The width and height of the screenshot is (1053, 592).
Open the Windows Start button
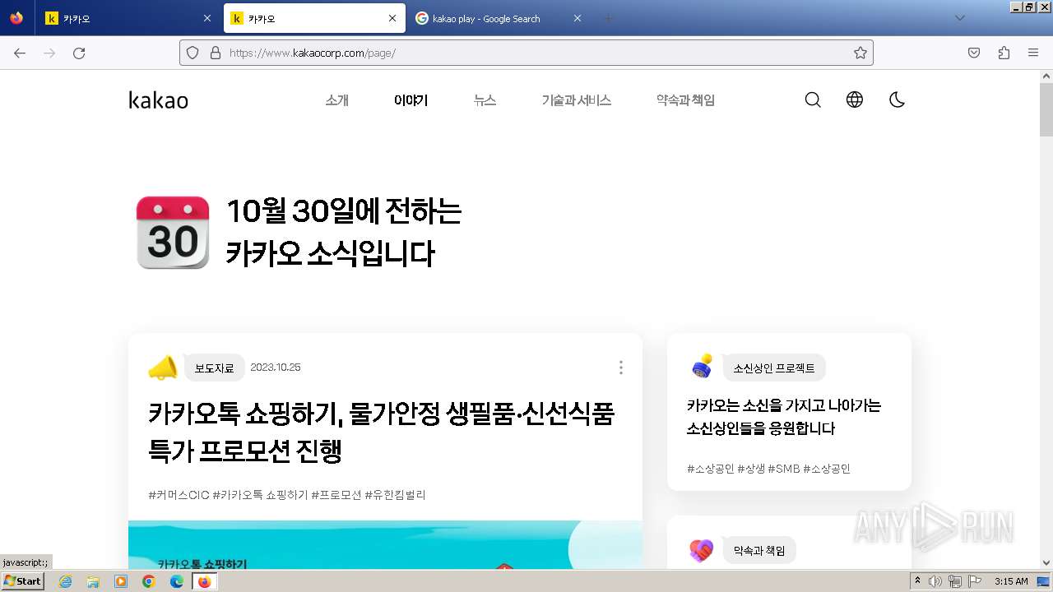pyautogui.click(x=22, y=580)
